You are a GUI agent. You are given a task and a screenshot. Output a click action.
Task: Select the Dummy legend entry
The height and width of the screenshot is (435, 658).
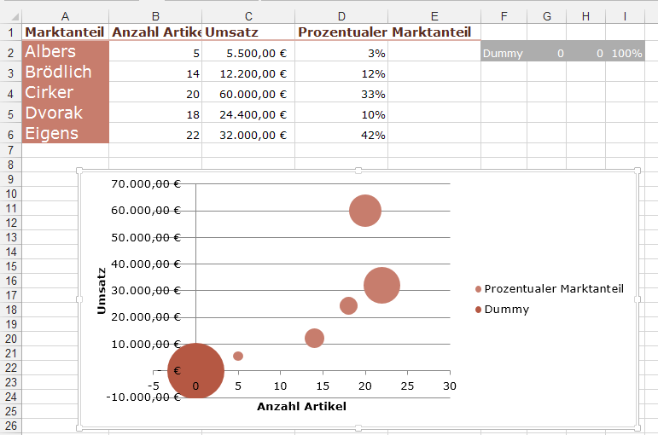(506, 310)
